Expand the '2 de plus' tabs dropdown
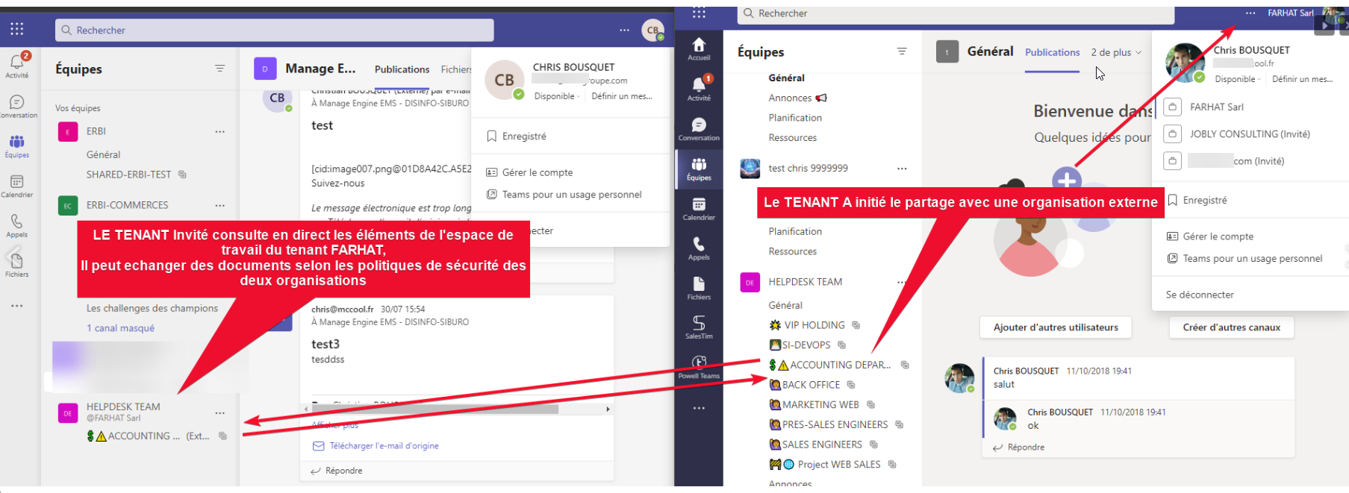 1115,52
